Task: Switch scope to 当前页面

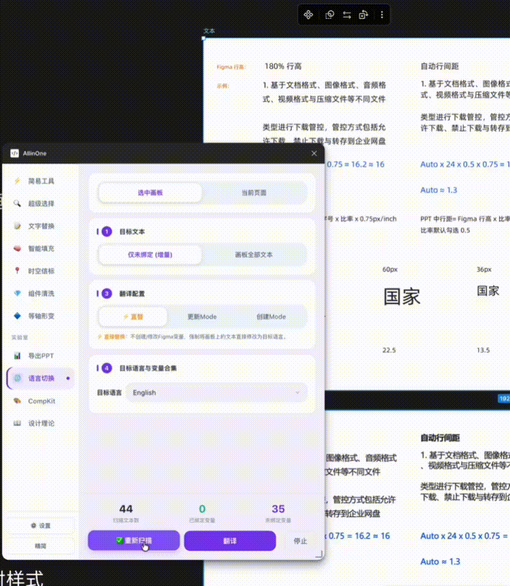Action: click(254, 193)
